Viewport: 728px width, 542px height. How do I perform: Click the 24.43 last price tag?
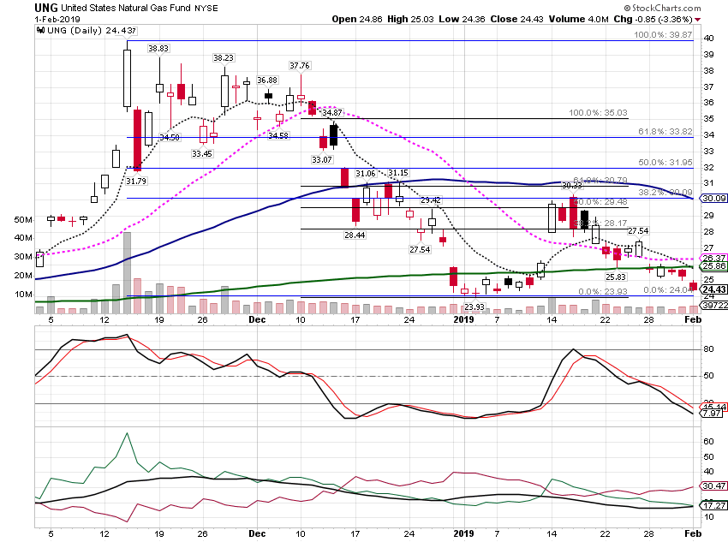714,289
